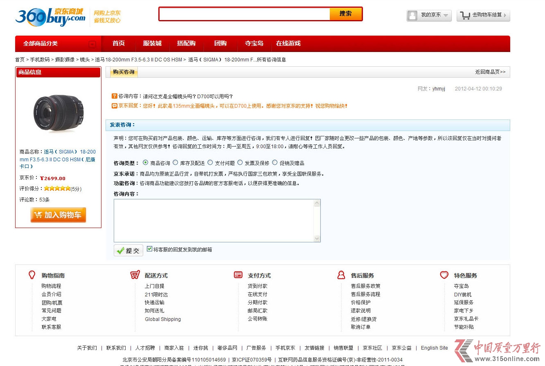
Task: Click the 支付方式 card icon
Action: click(238, 275)
